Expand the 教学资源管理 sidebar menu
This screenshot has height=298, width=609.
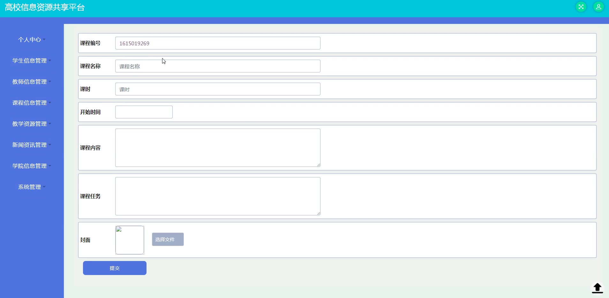point(32,124)
